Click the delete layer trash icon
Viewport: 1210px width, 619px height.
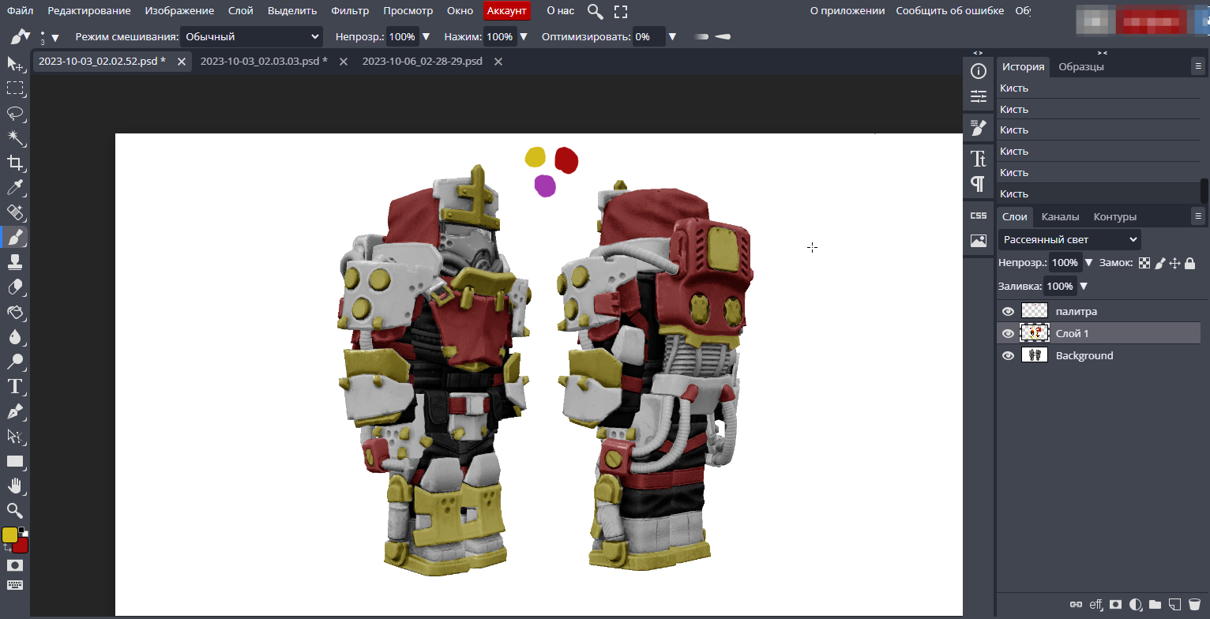[1194, 605]
